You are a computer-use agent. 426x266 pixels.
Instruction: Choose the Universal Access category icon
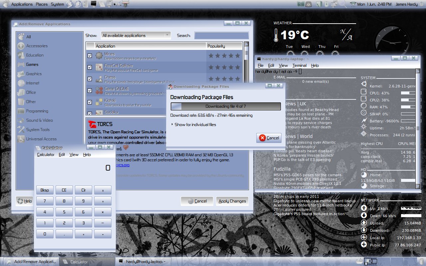pyautogui.click(x=21, y=139)
